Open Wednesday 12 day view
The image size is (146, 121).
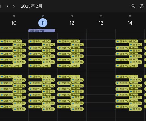(72, 23)
